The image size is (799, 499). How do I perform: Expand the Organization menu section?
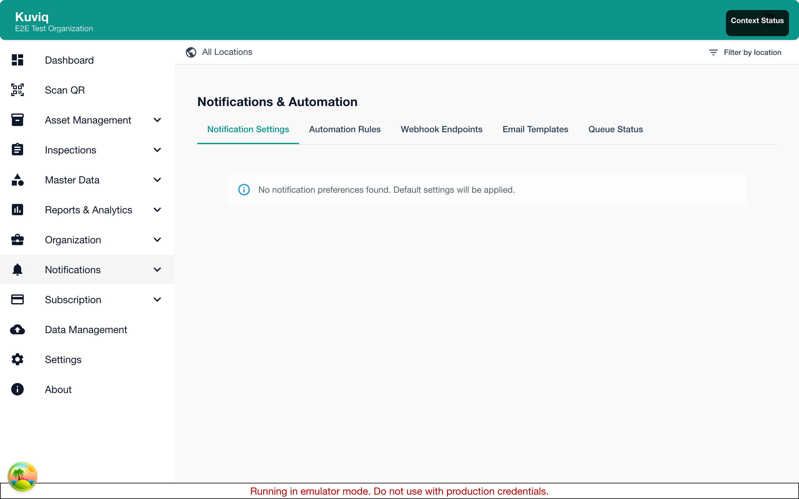158,240
